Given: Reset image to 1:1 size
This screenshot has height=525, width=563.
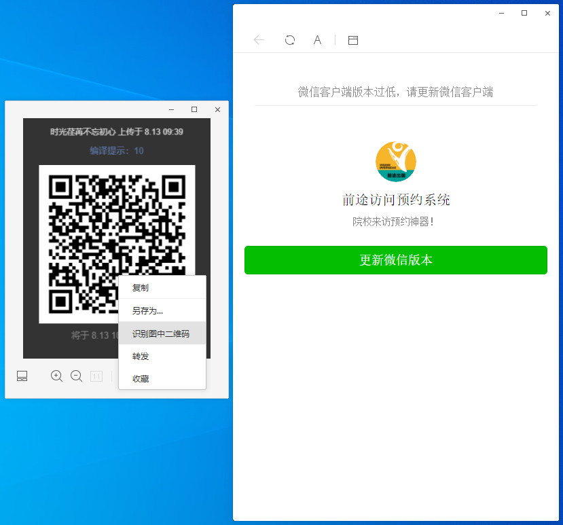Looking at the screenshot, I should click(96, 376).
